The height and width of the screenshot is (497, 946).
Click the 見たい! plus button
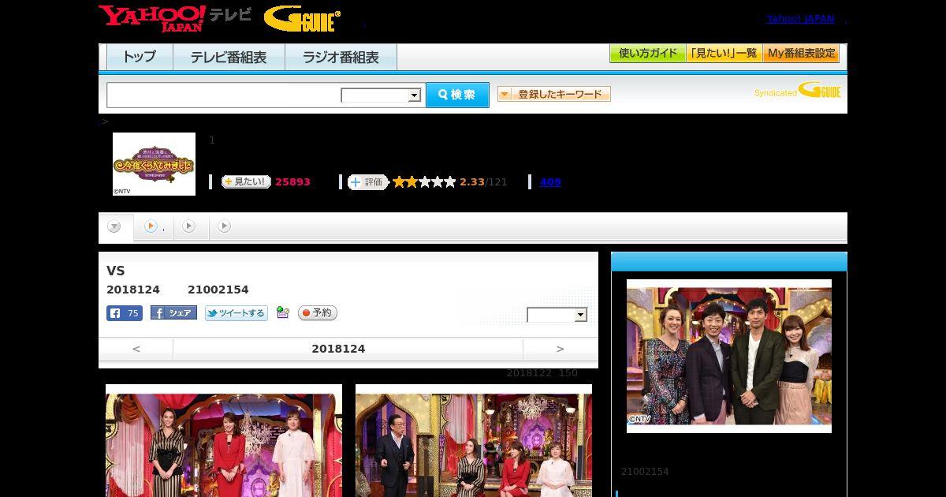pyautogui.click(x=246, y=181)
